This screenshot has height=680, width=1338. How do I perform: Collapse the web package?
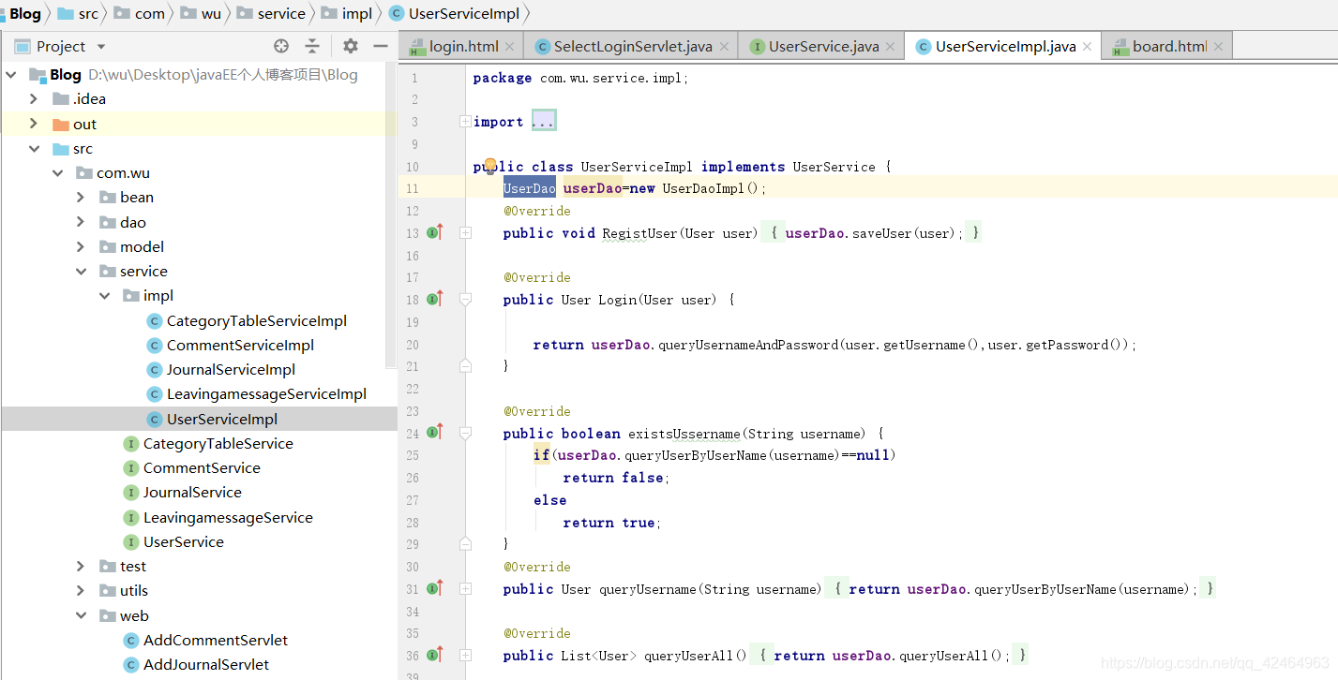coord(82,615)
